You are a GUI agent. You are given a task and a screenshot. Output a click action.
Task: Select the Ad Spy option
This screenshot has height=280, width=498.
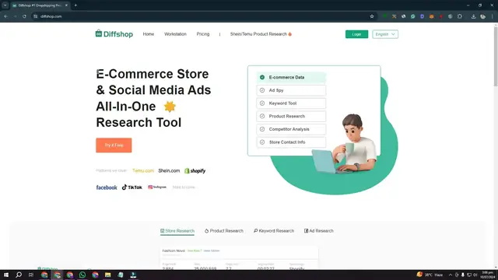click(x=291, y=90)
